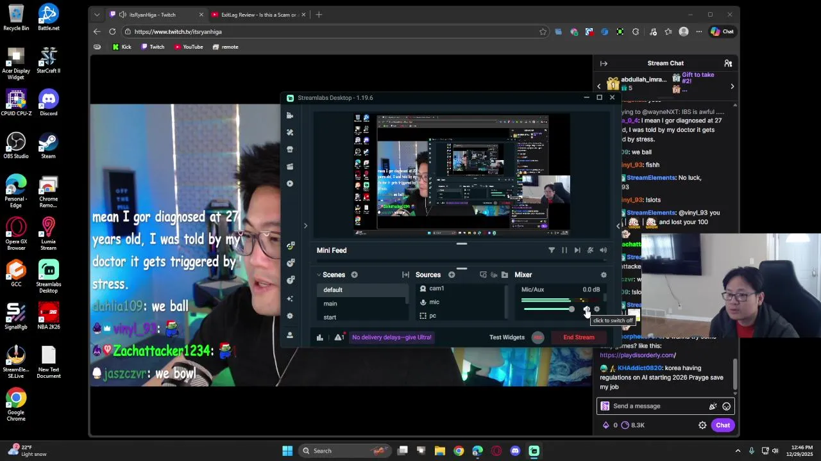Open the Mic/Aux source settings gear
Screen dimensions: 821x461
(597, 309)
